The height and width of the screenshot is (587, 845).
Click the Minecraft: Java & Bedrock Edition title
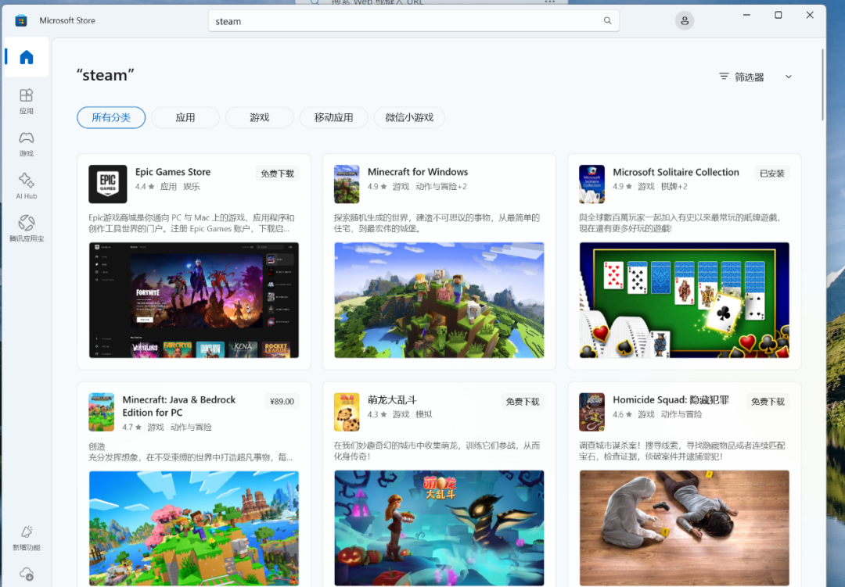pyautogui.click(x=179, y=406)
